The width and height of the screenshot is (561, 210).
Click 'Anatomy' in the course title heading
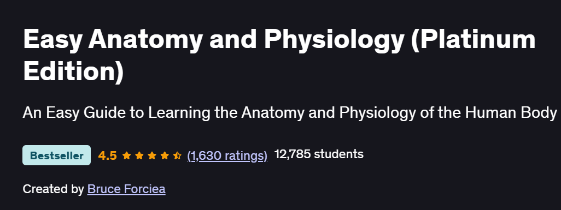click(x=145, y=40)
